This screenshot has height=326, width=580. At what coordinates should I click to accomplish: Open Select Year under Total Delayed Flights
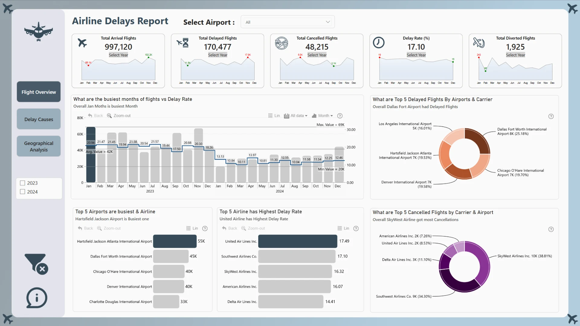pos(217,55)
